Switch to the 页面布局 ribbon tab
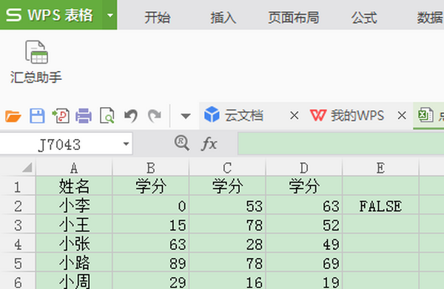 [294, 18]
